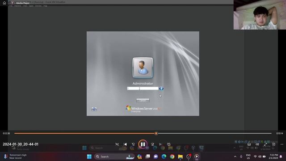Screen dimensions: 286x161
Task: Click the taskbar Search box
Action: (114, 157)
